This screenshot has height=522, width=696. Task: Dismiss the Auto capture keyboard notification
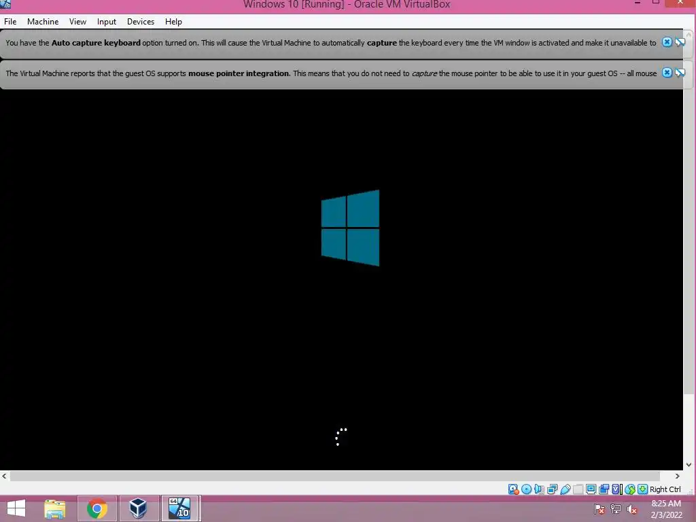[x=667, y=42]
